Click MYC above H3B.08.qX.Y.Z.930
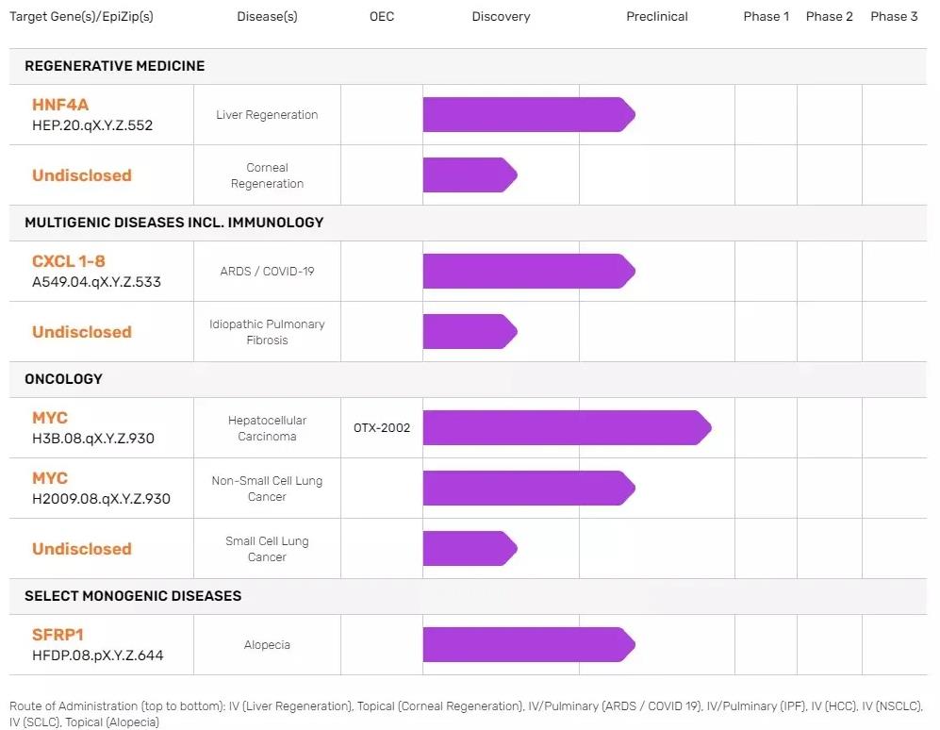 point(50,418)
